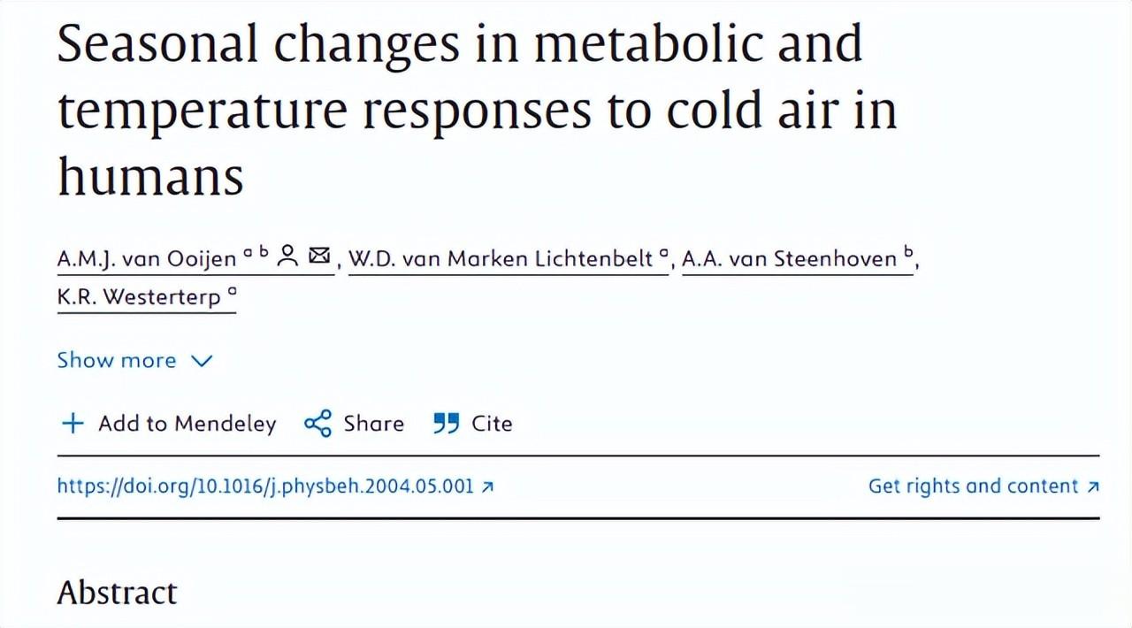Click the author profile person icon
Viewport: 1132px width, 628px height.
point(287,257)
